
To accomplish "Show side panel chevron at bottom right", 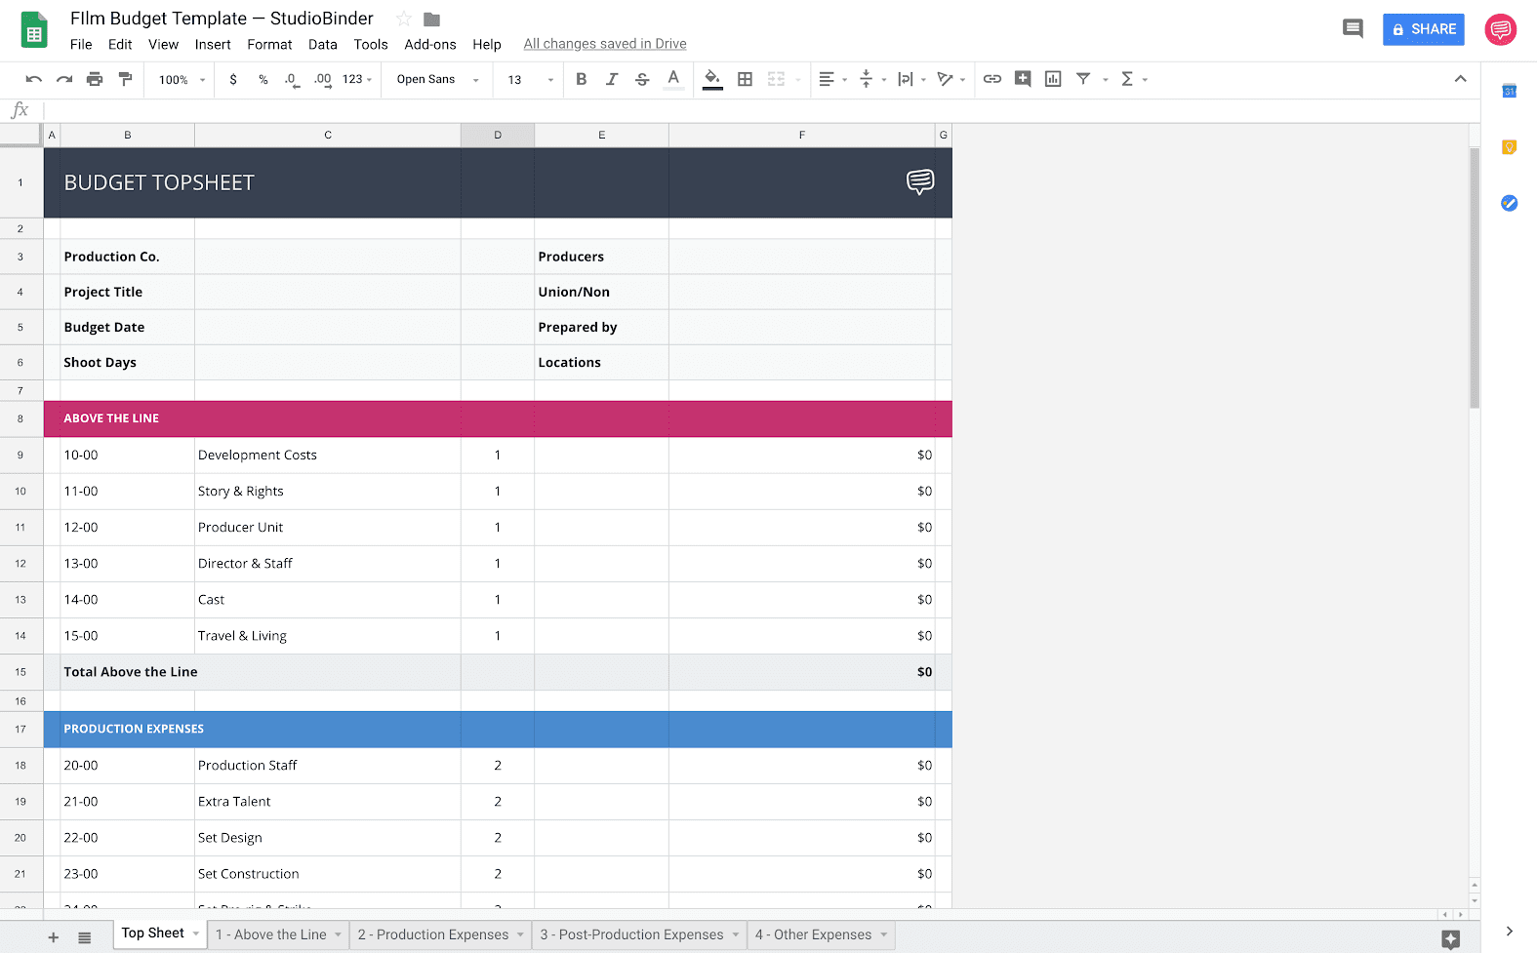I will tap(1509, 932).
